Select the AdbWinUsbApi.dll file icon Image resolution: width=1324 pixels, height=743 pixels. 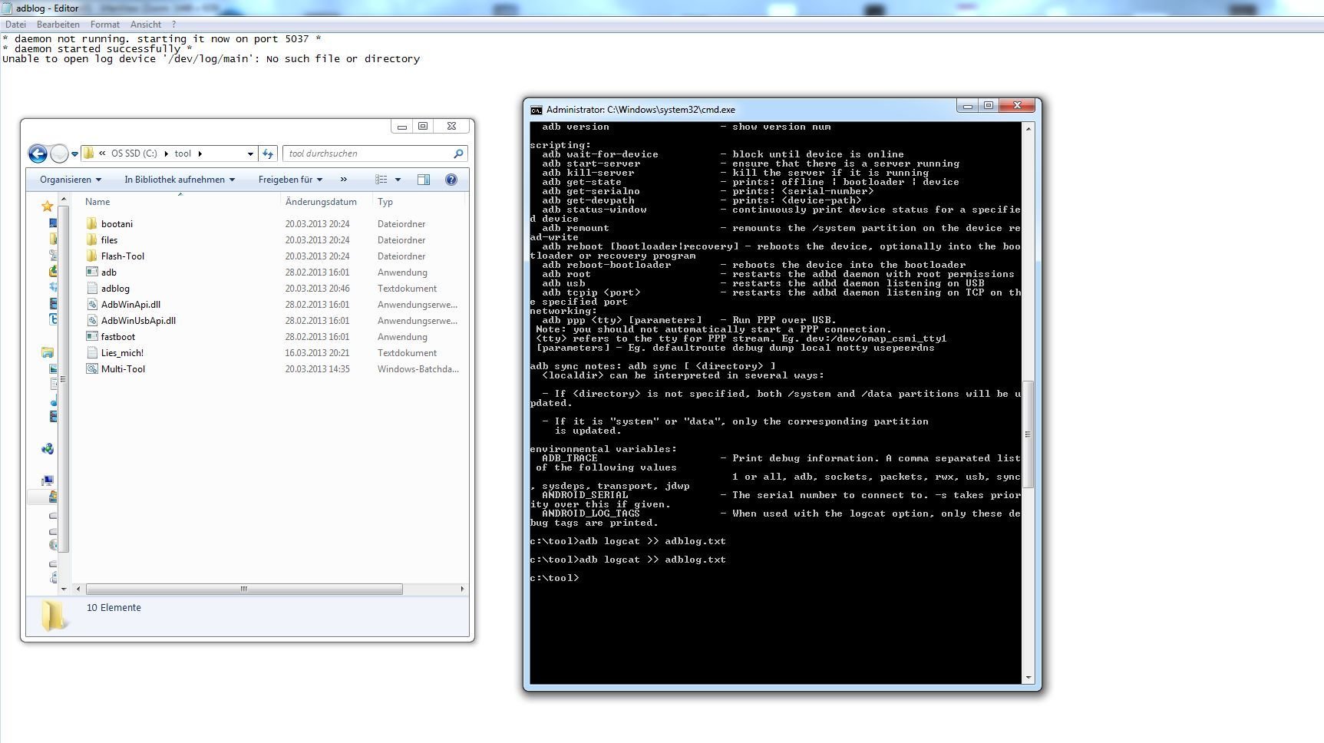[x=91, y=320]
